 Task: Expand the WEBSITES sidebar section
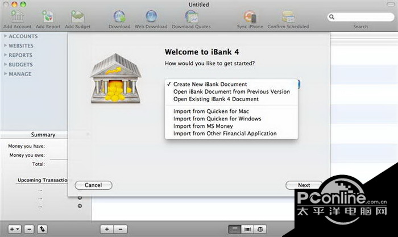coord(6,45)
